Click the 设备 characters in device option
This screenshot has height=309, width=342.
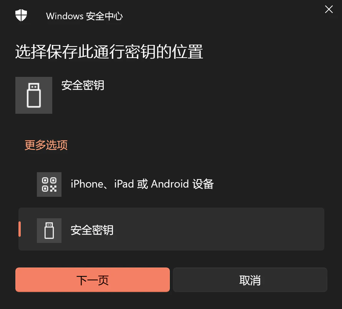click(203, 184)
